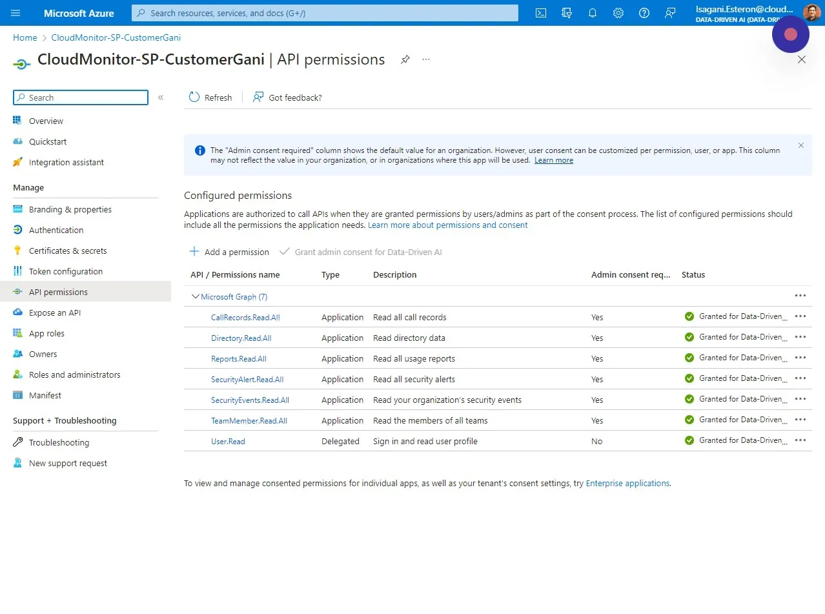Viewport: 825px width, 614px height.
Task: Open SecurityAlert.Read.All permission
Action: pyautogui.click(x=247, y=380)
